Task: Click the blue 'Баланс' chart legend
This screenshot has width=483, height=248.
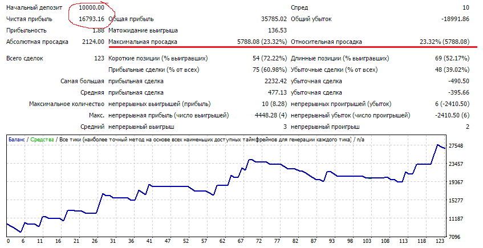Action: click(x=17, y=140)
